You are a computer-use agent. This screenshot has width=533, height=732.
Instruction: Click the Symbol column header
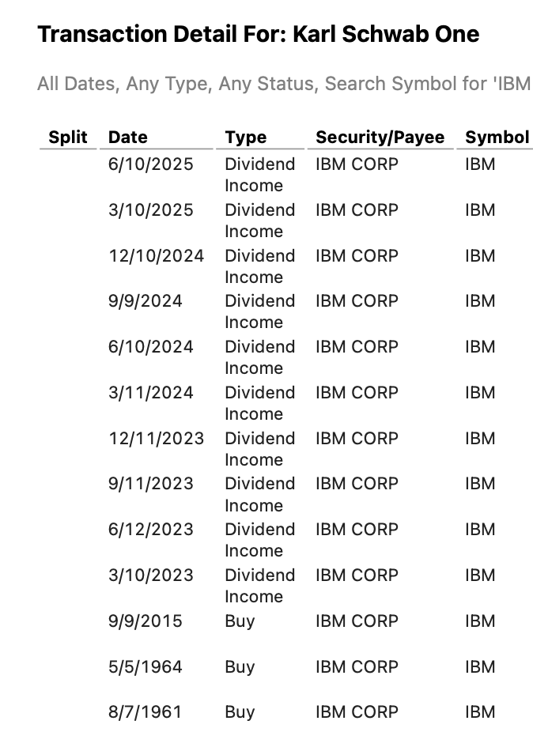tap(497, 137)
